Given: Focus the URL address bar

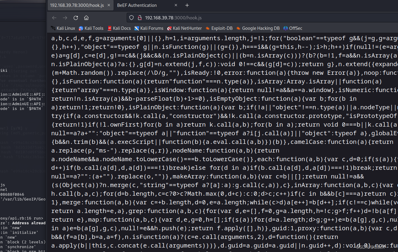Looking at the screenshot, I should click(262, 18).
